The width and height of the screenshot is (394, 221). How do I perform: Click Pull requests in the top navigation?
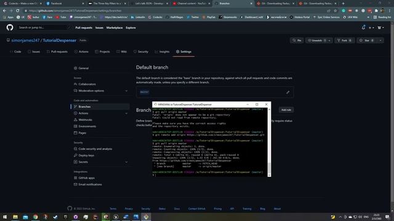[84, 28]
